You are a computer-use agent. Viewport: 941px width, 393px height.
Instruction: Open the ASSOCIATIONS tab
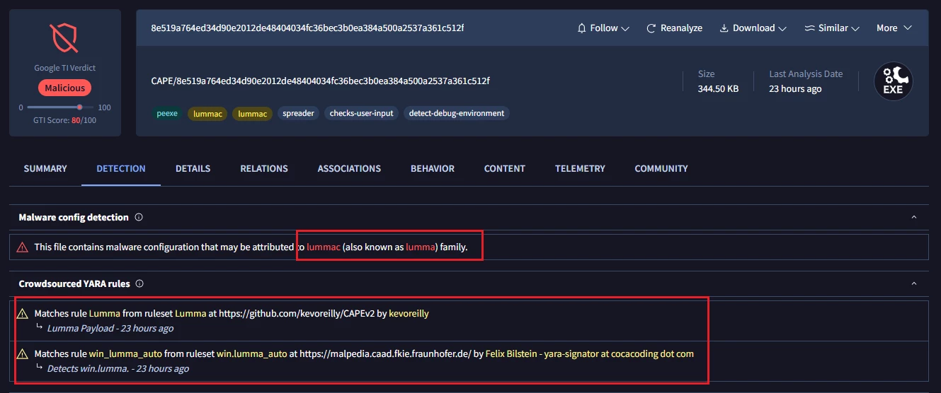click(349, 168)
